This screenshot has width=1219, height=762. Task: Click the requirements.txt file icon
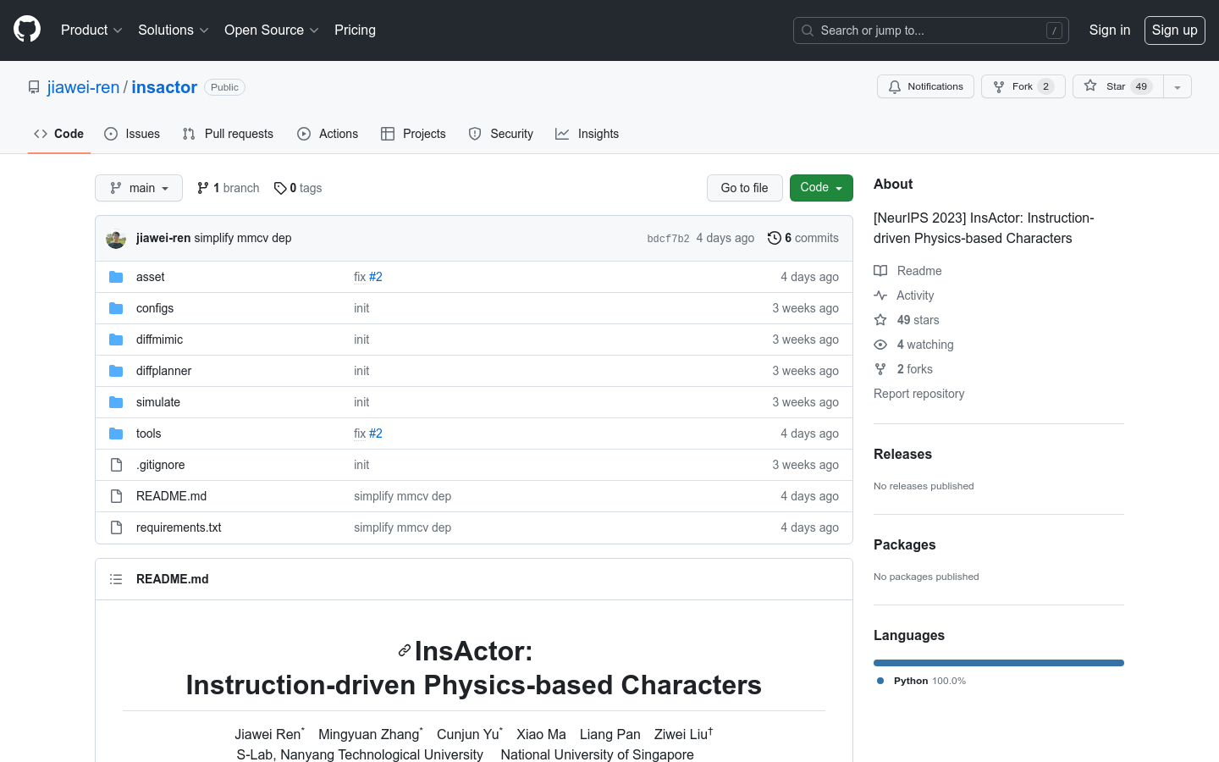pyautogui.click(x=116, y=527)
